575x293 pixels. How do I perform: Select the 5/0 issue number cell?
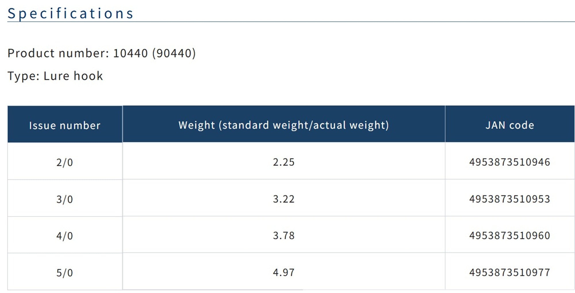(x=65, y=271)
